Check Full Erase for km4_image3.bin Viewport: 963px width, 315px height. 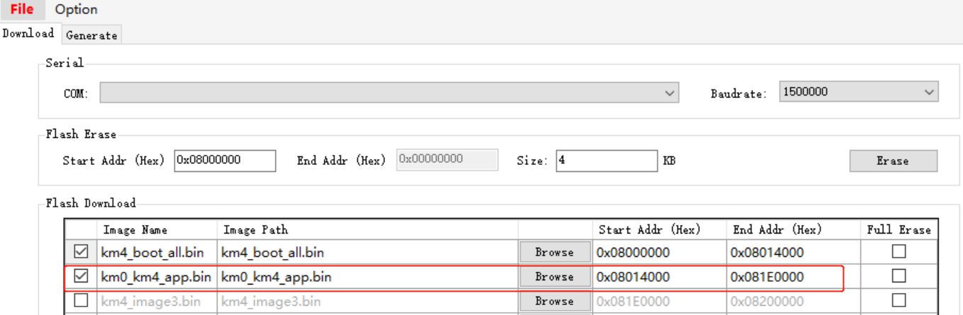point(898,300)
